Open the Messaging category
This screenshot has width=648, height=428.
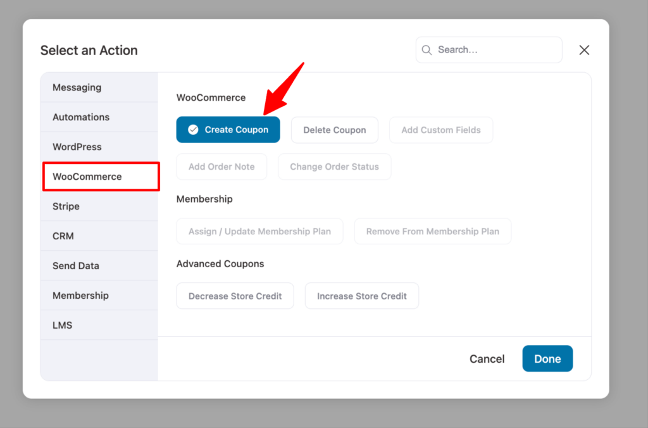point(99,87)
